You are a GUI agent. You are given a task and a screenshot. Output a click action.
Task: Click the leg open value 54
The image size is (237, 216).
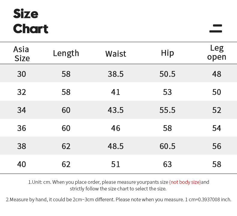(217, 128)
